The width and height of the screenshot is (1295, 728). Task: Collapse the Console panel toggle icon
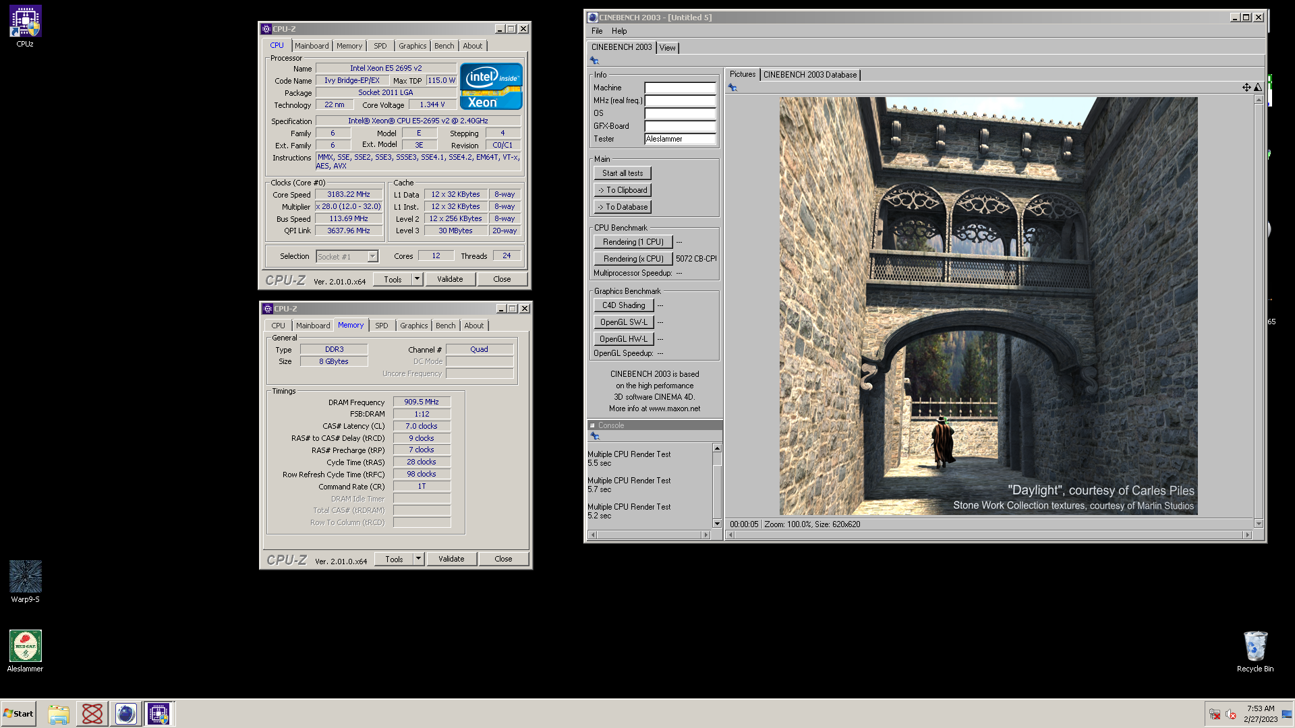(x=592, y=425)
